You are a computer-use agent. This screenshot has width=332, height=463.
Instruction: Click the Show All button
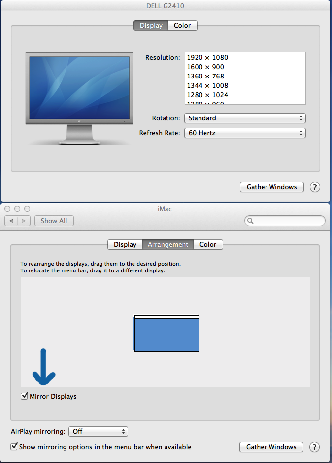(x=54, y=221)
